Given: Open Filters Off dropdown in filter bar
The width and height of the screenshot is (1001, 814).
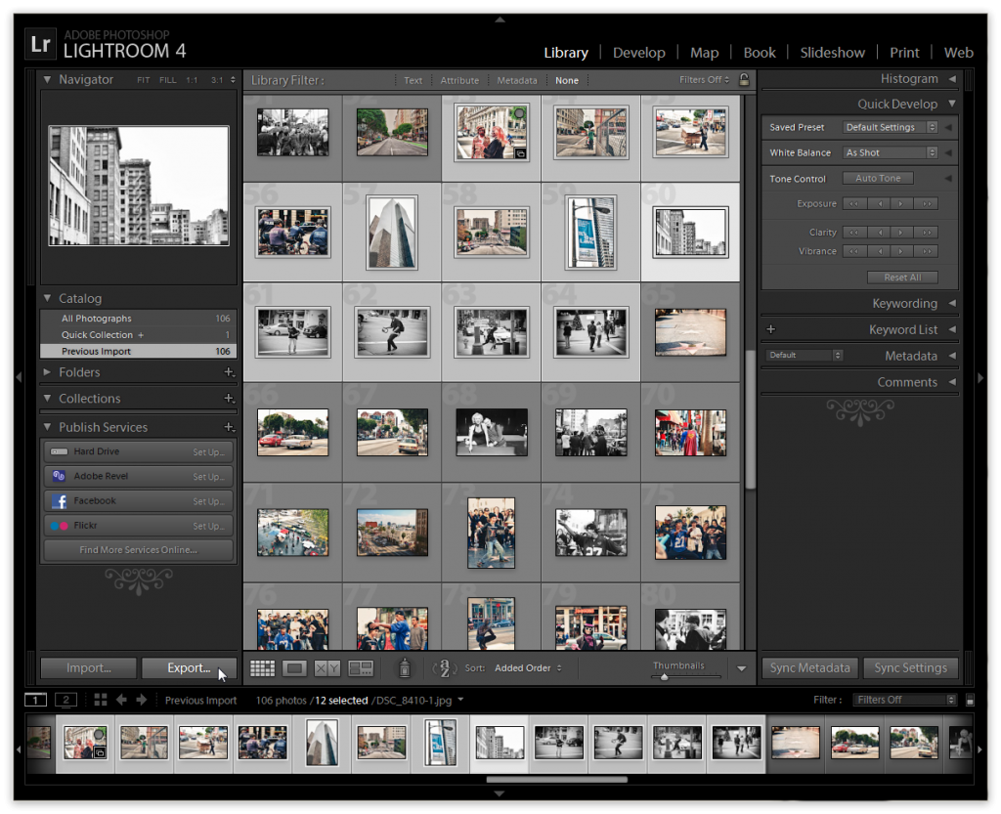Looking at the screenshot, I should (704, 80).
